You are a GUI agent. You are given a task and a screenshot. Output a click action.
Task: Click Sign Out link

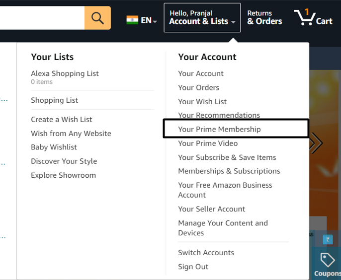(x=193, y=267)
